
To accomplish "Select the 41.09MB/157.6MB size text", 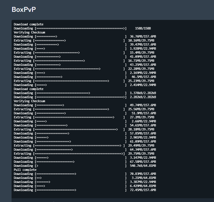I will 143,57.
